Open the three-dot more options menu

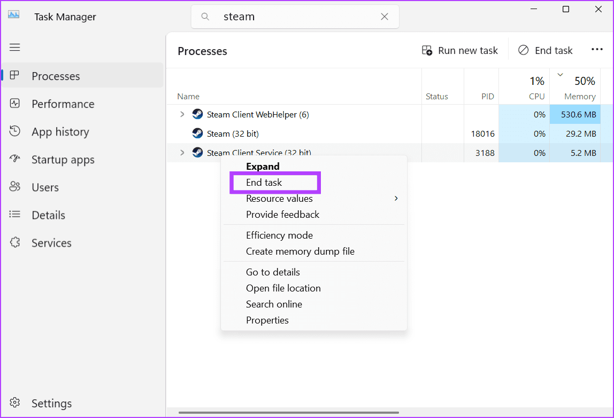pyautogui.click(x=597, y=49)
